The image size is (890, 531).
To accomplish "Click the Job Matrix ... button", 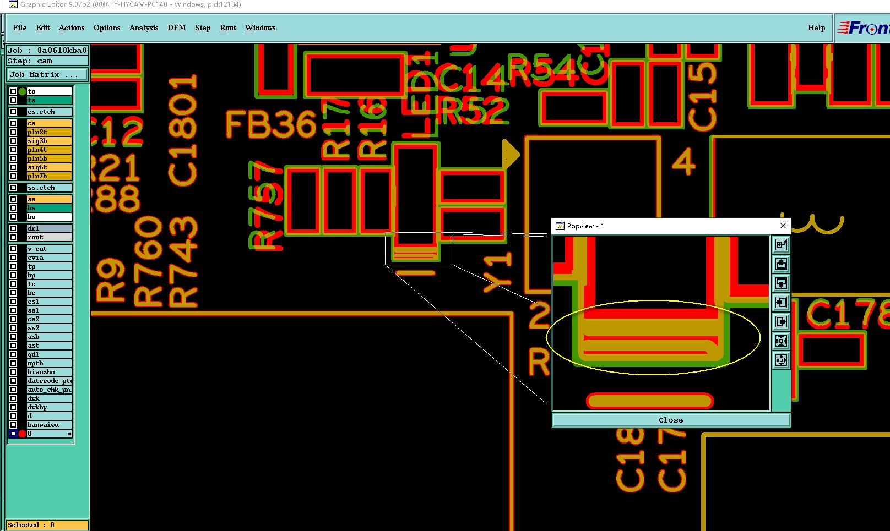I will coord(47,74).
